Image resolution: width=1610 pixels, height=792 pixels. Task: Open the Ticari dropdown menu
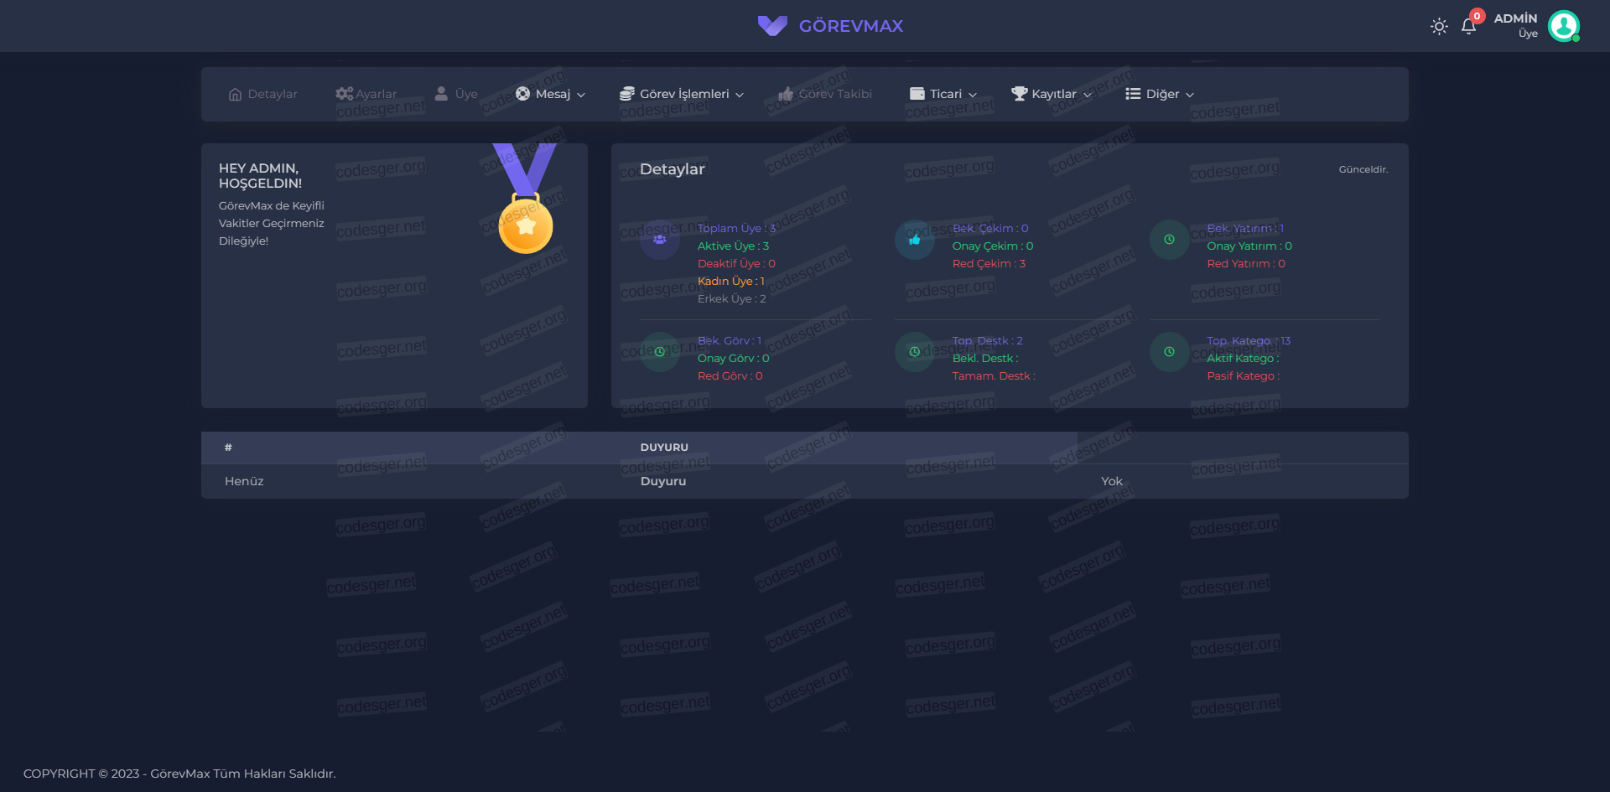pos(943,94)
